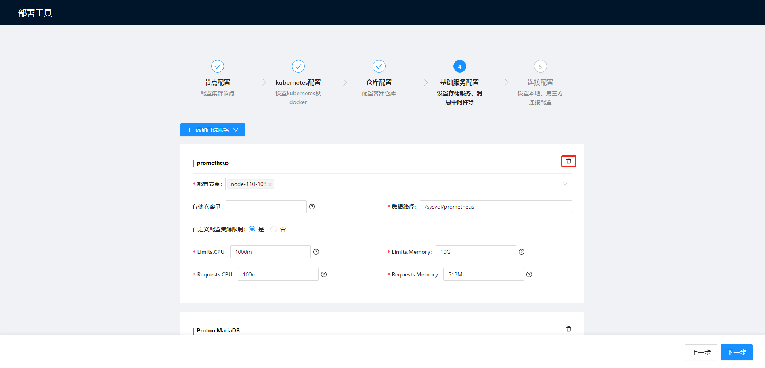The height and width of the screenshot is (368, 765).
Task: Click the Requests.Memory input field
Action: [484, 274]
